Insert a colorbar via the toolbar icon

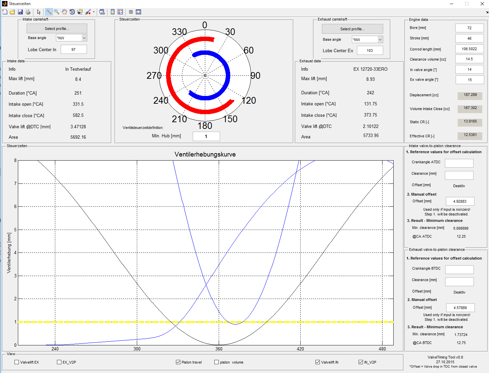tap(113, 12)
